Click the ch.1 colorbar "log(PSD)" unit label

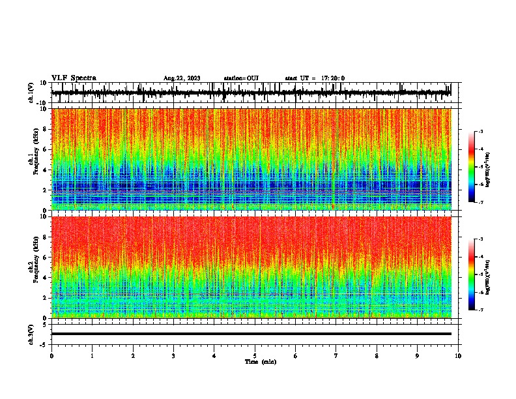point(487,170)
